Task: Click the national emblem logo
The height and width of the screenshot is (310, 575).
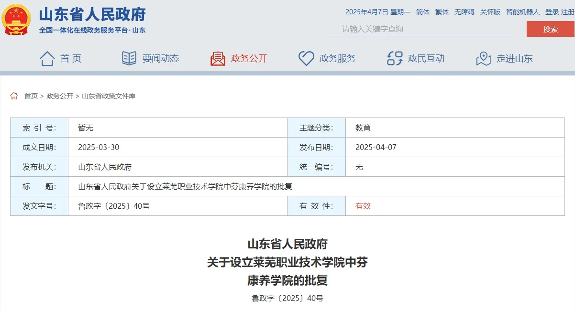Action: pyautogui.click(x=17, y=20)
